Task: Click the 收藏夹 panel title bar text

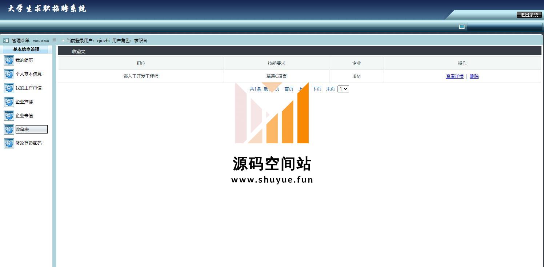Action: coord(79,52)
